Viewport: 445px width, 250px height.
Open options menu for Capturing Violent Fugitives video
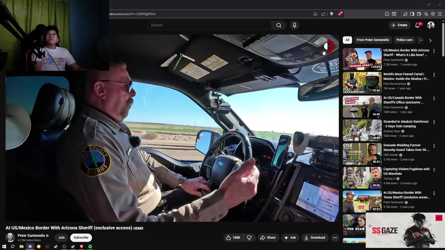[x=434, y=169]
